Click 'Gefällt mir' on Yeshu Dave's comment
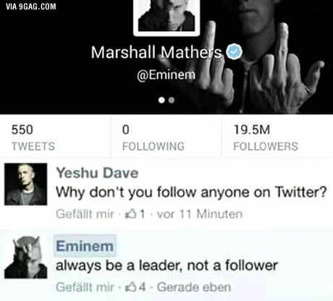The image size is (333, 301). point(85,214)
